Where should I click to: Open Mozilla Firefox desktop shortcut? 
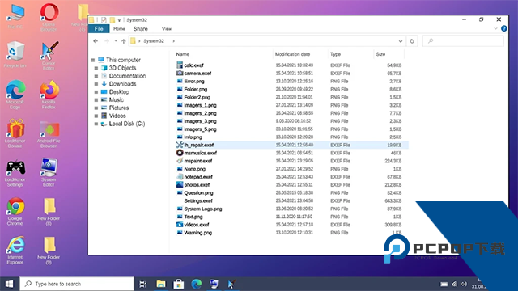pyautogui.click(x=49, y=94)
